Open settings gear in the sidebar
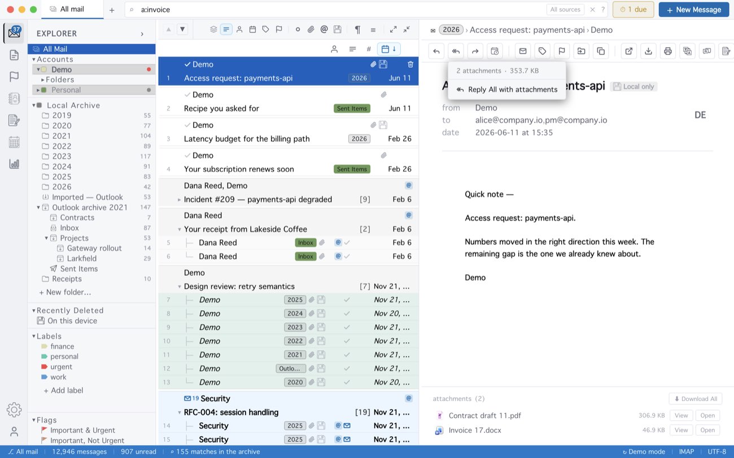This screenshot has width=734, height=458. (14, 410)
